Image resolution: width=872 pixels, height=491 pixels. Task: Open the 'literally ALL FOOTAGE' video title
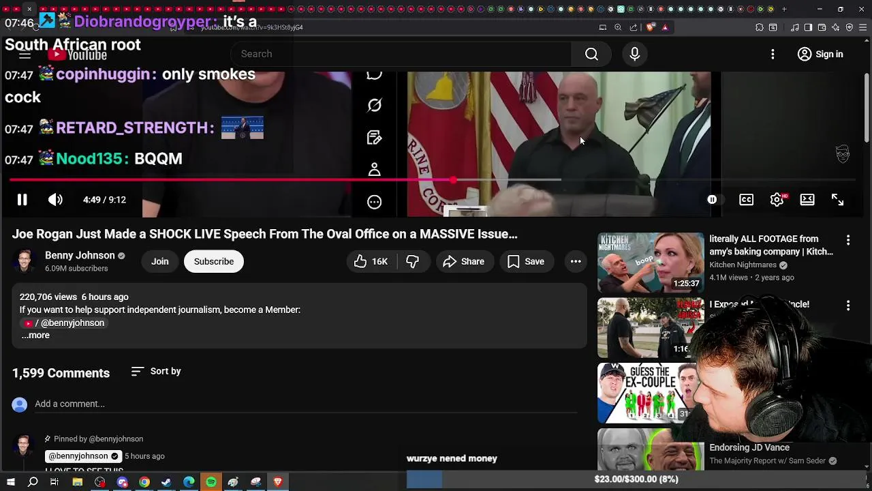point(771,245)
